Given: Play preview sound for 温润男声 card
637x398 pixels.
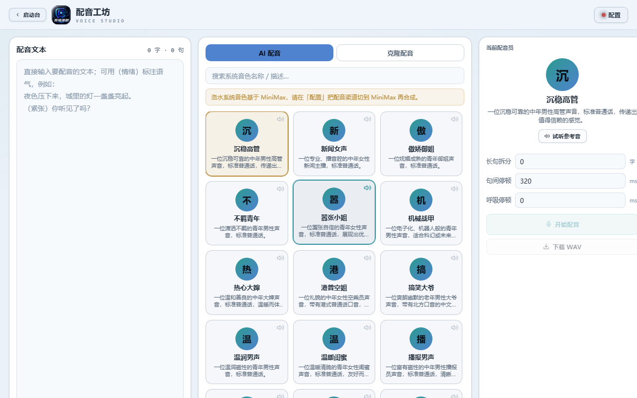Looking at the screenshot, I should tap(280, 328).
